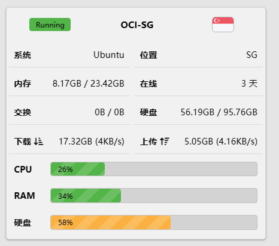Click the download arrow icon
The width and height of the screenshot is (279, 246).
pos(38,142)
